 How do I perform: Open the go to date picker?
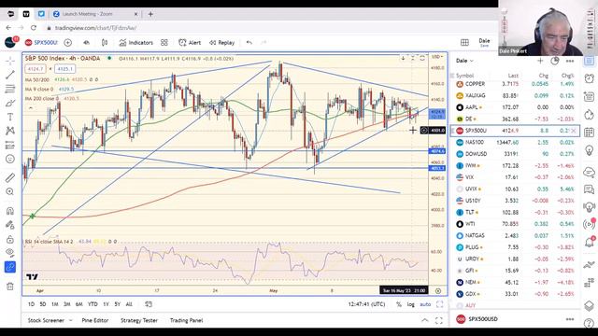149,304
